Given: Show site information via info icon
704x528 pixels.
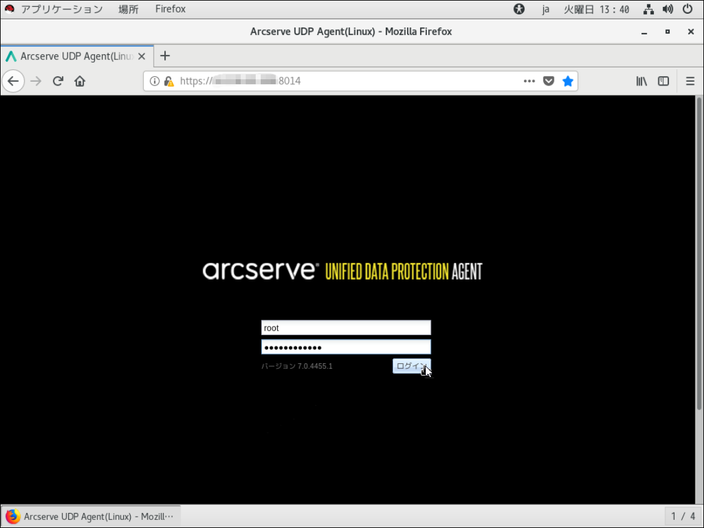Looking at the screenshot, I should coord(154,81).
